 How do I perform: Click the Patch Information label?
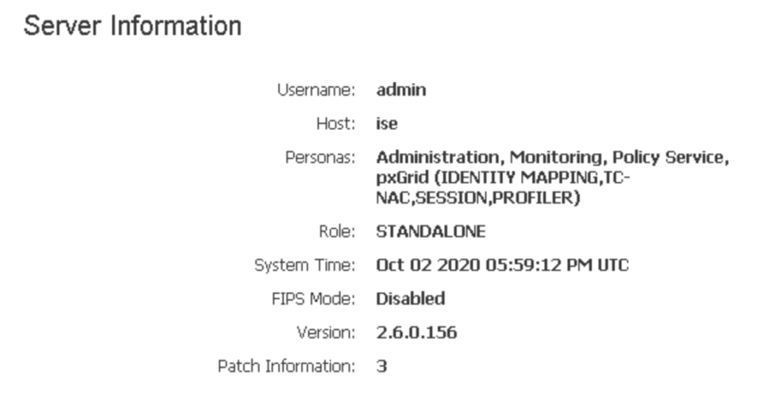(x=287, y=366)
